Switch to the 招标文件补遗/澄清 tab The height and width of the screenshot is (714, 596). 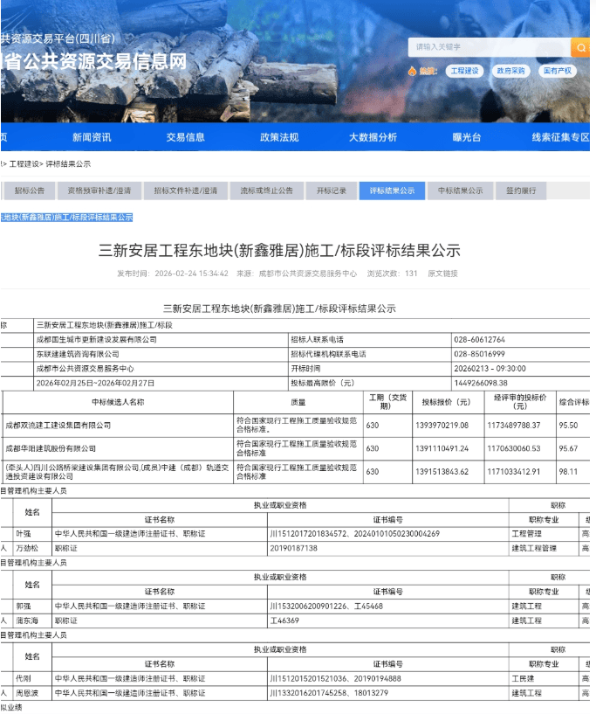(186, 191)
